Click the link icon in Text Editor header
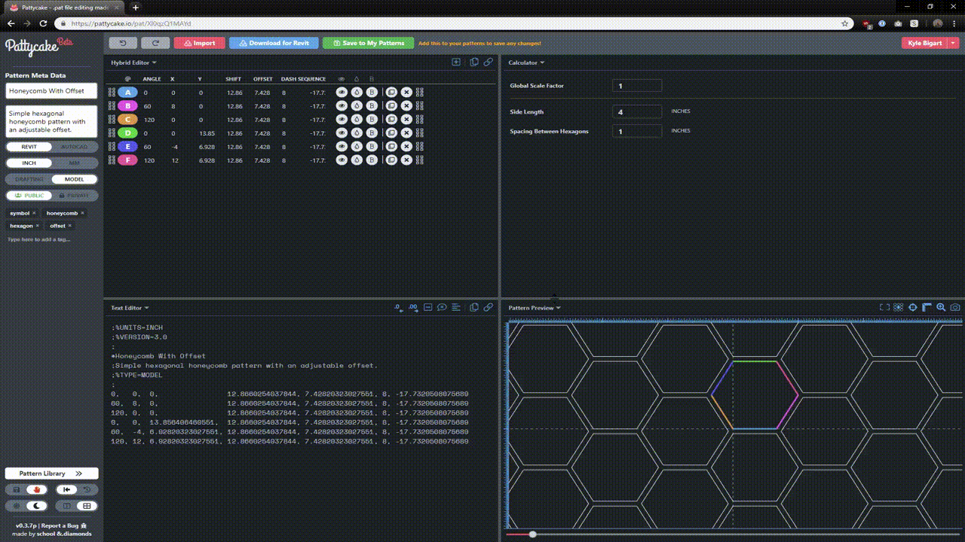This screenshot has width=965, height=542. point(489,307)
